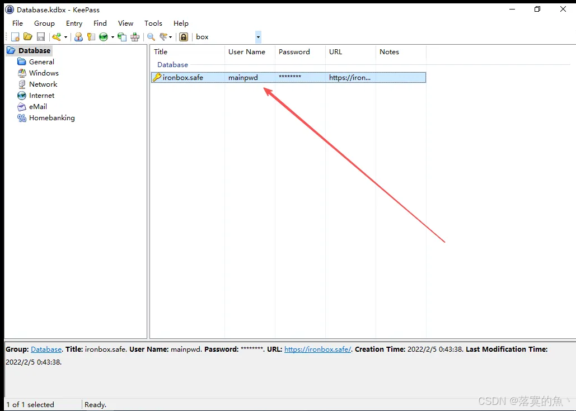The height and width of the screenshot is (411, 576).
Task: Open the File menu
Action: 18,23
